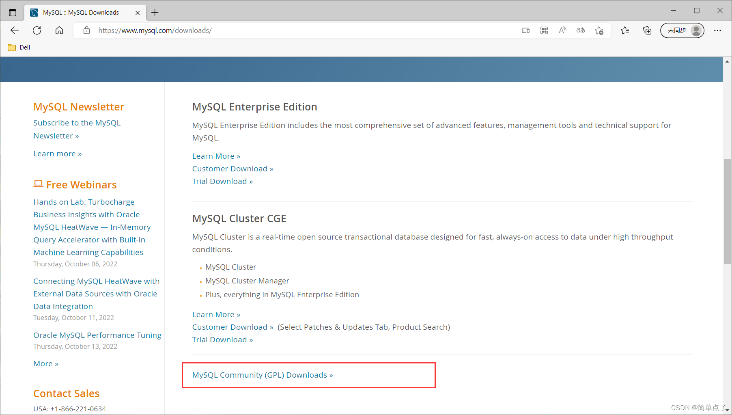This screenshot has width=732, height=415.
Task: Click the browser back arrow
Action: (x=15, y=30)
